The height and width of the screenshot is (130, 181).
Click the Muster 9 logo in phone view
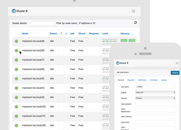click(122, 63)
